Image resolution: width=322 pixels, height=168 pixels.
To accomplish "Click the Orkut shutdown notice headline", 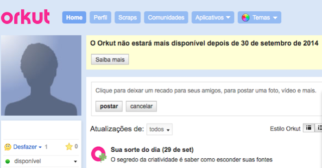I will 204,44.
